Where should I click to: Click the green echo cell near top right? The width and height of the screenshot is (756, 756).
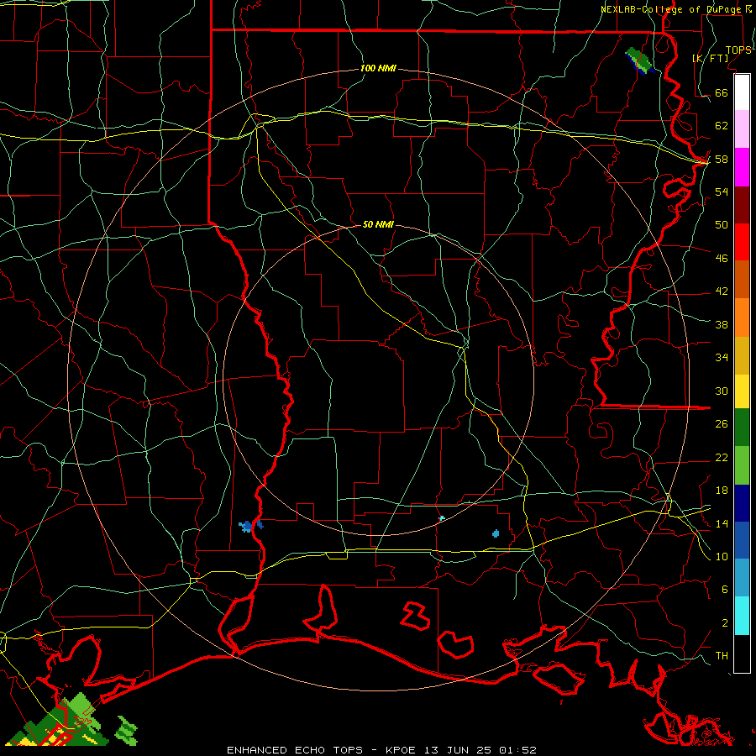pos(640,60)
